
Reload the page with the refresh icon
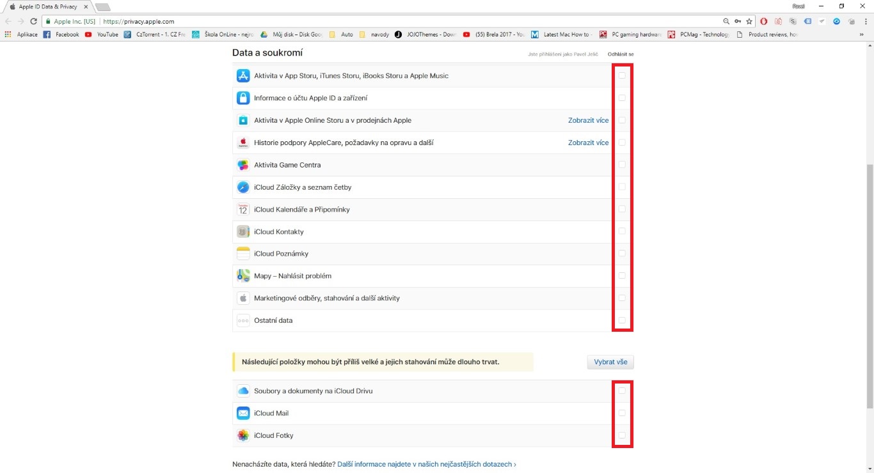34,21
